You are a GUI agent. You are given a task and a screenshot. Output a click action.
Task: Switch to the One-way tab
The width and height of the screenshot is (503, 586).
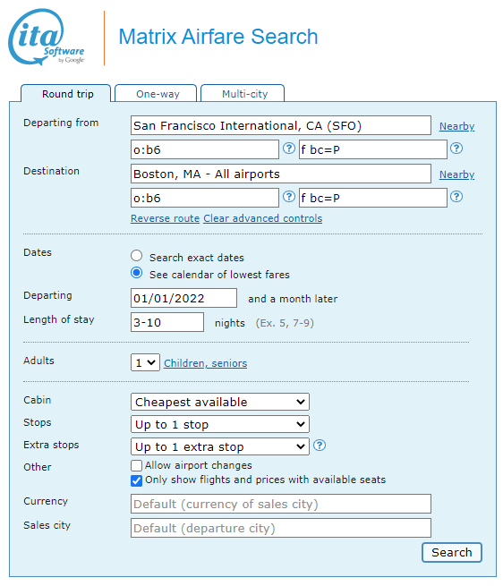tap(156, 93)
